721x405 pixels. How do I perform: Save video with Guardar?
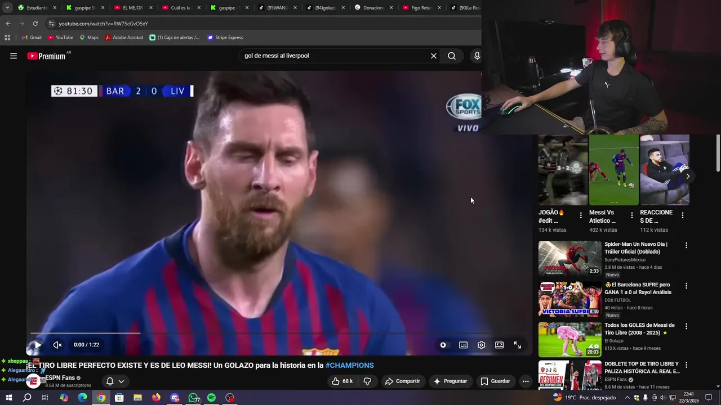point(495,381)
